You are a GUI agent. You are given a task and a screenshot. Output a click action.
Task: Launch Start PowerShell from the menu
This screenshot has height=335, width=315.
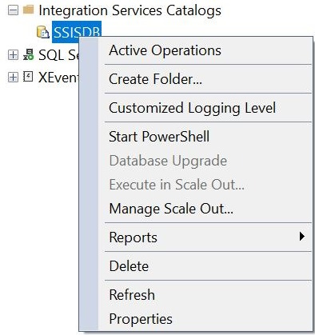coord(205,137)
